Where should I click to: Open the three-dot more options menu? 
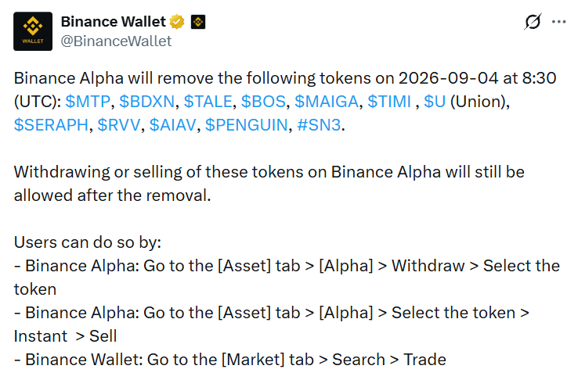tap(559, 22)
